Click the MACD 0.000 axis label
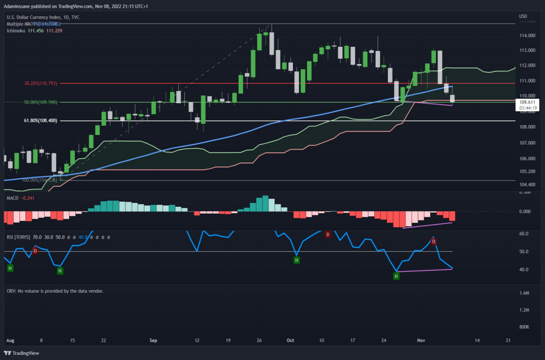545x360 pixels. [x=525, y=211]
